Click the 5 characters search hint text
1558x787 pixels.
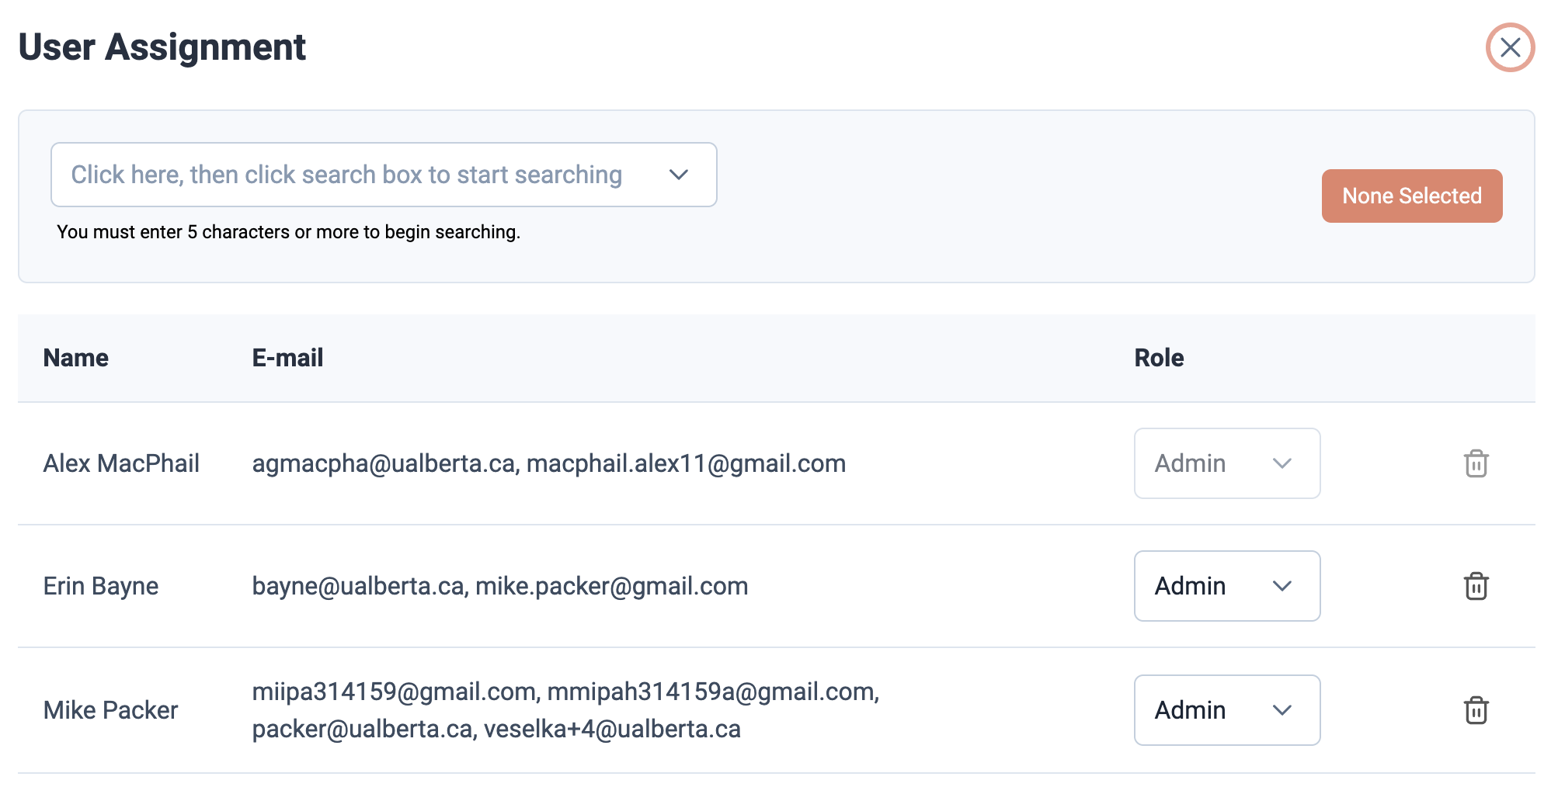288,232
